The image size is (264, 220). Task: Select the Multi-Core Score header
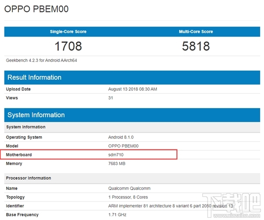(x=196, y=32)
